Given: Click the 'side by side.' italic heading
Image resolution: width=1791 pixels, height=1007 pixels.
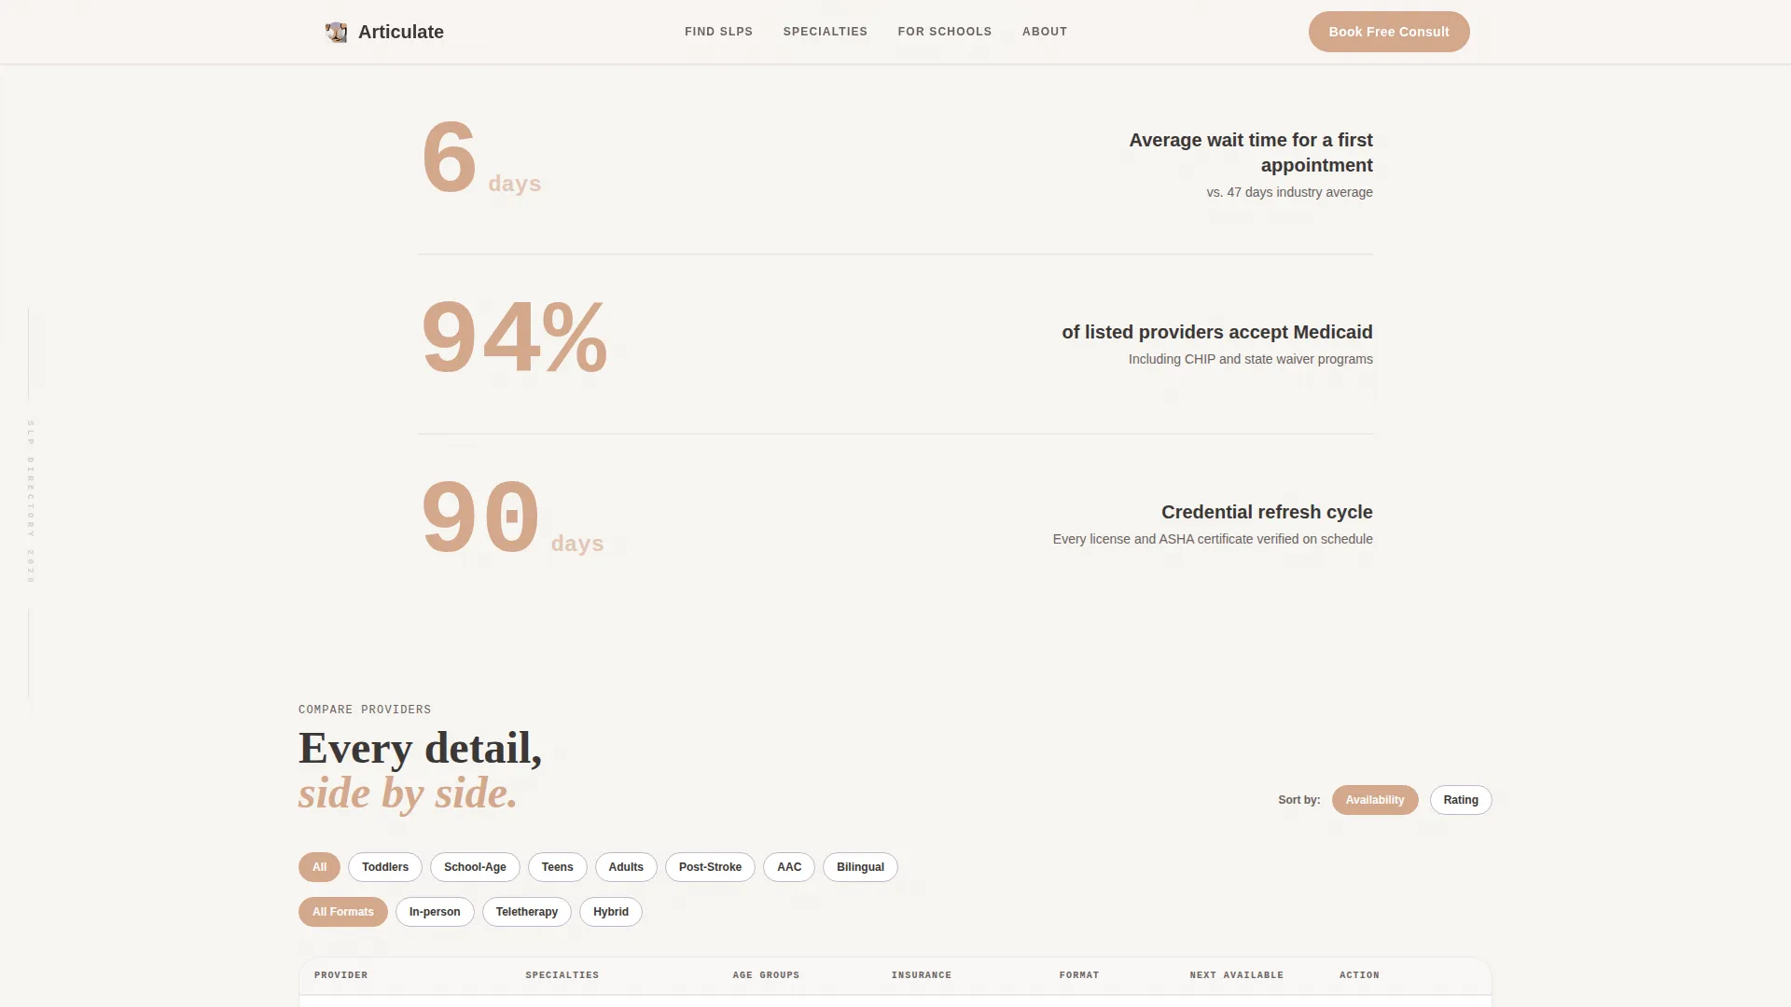Looking at the screenshot, I should pos(408,794).
